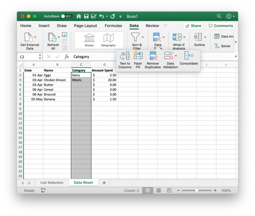
Task: Select column A header
Action: point(34,65)
